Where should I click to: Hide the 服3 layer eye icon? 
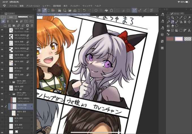click(2, 76)
